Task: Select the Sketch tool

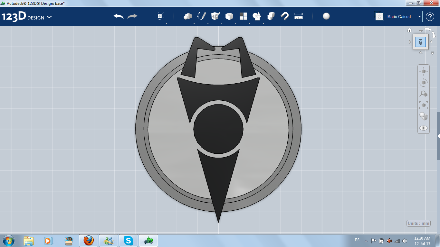Action: (202, 16)
